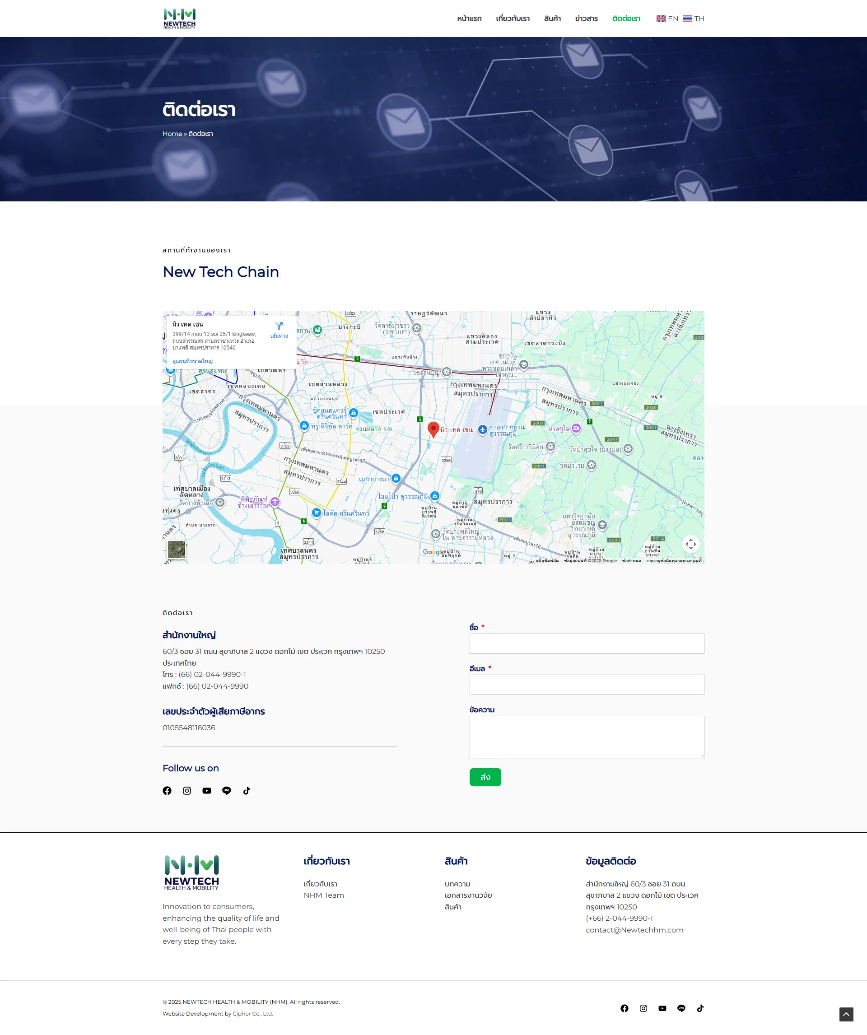Switch language to EN
867x1035 pixels.
(667, 19)
